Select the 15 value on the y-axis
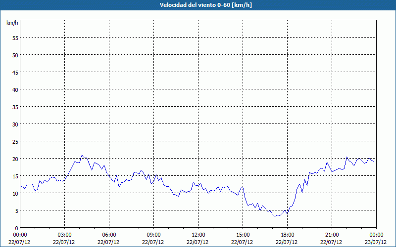The image size is (396, 247). click(x=15, y=176)
